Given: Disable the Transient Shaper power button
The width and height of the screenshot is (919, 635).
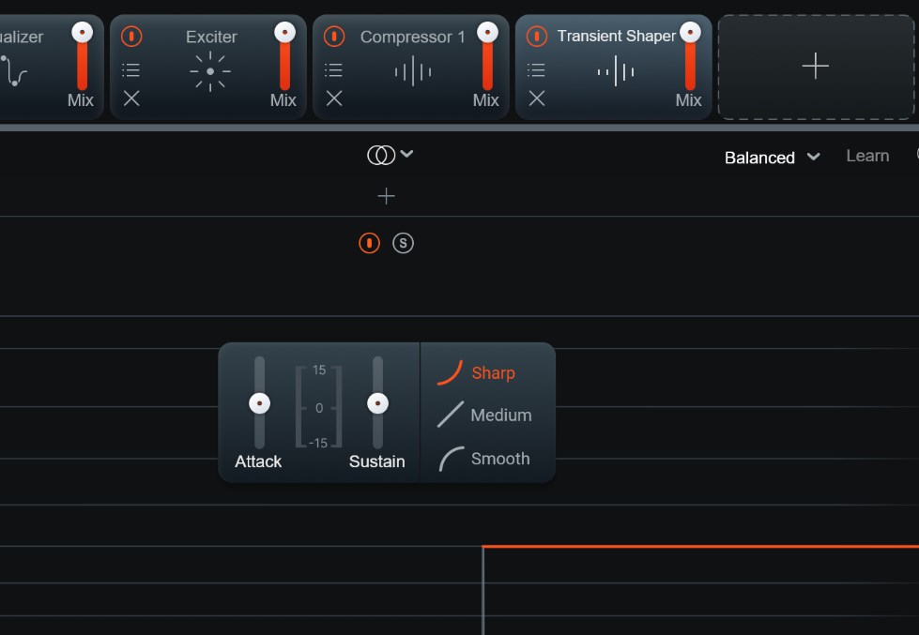Looking at the screenshot, I should click(x=536, y=37).
